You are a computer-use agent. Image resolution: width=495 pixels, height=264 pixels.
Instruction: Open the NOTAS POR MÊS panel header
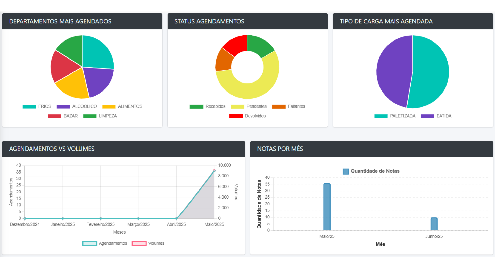pyautogui.click(x=280, y=149)
